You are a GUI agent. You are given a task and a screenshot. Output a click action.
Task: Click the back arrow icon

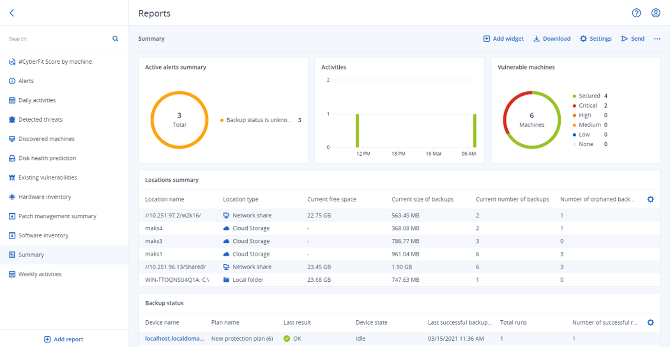[12, 13]
